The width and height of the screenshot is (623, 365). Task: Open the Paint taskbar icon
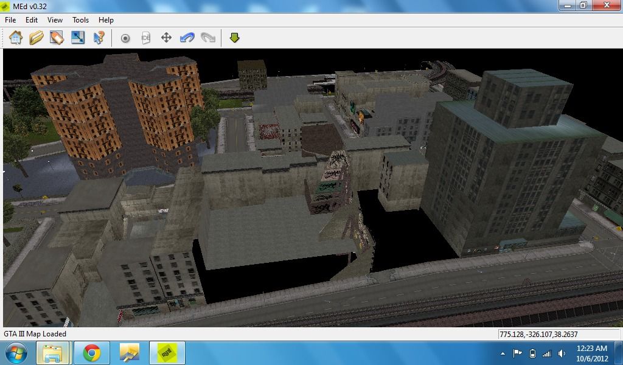pos(130,353)
